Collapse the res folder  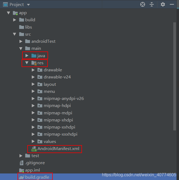click(x=27, y=63)
